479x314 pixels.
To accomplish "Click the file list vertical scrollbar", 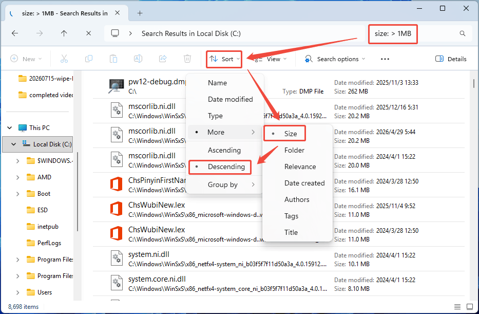I will point(473,83).
